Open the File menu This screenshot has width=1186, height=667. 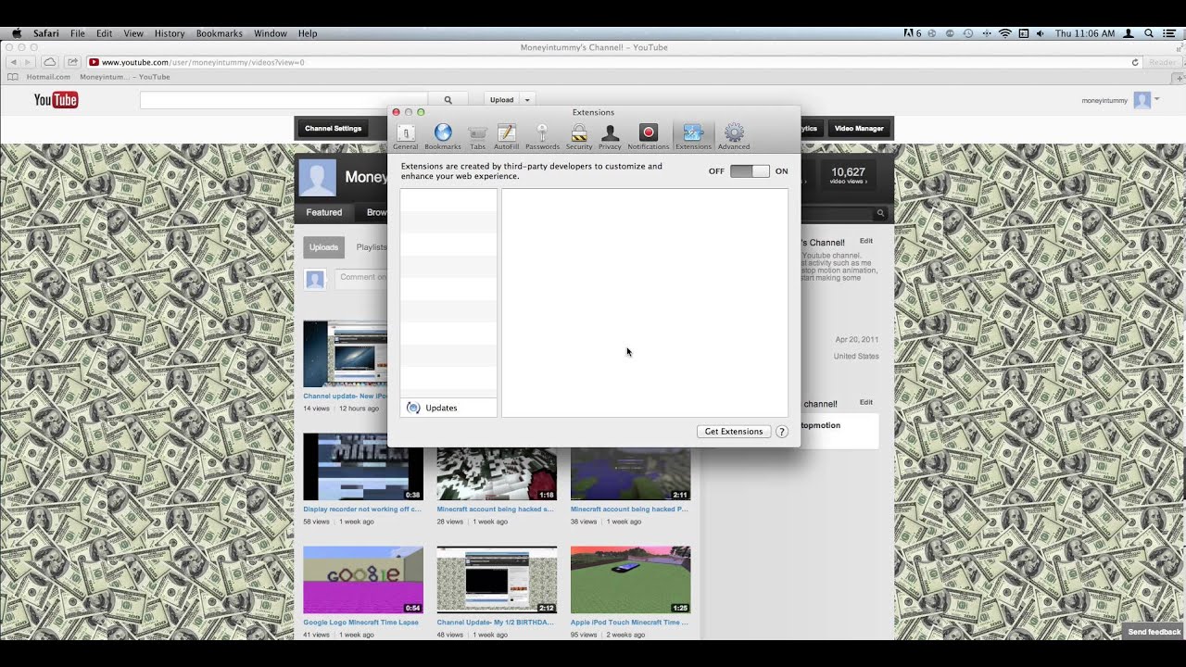pyautogui.click(x=78, y=33)
